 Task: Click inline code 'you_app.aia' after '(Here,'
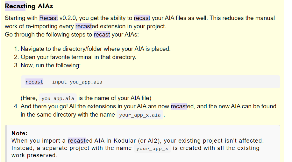pos(58,98)
